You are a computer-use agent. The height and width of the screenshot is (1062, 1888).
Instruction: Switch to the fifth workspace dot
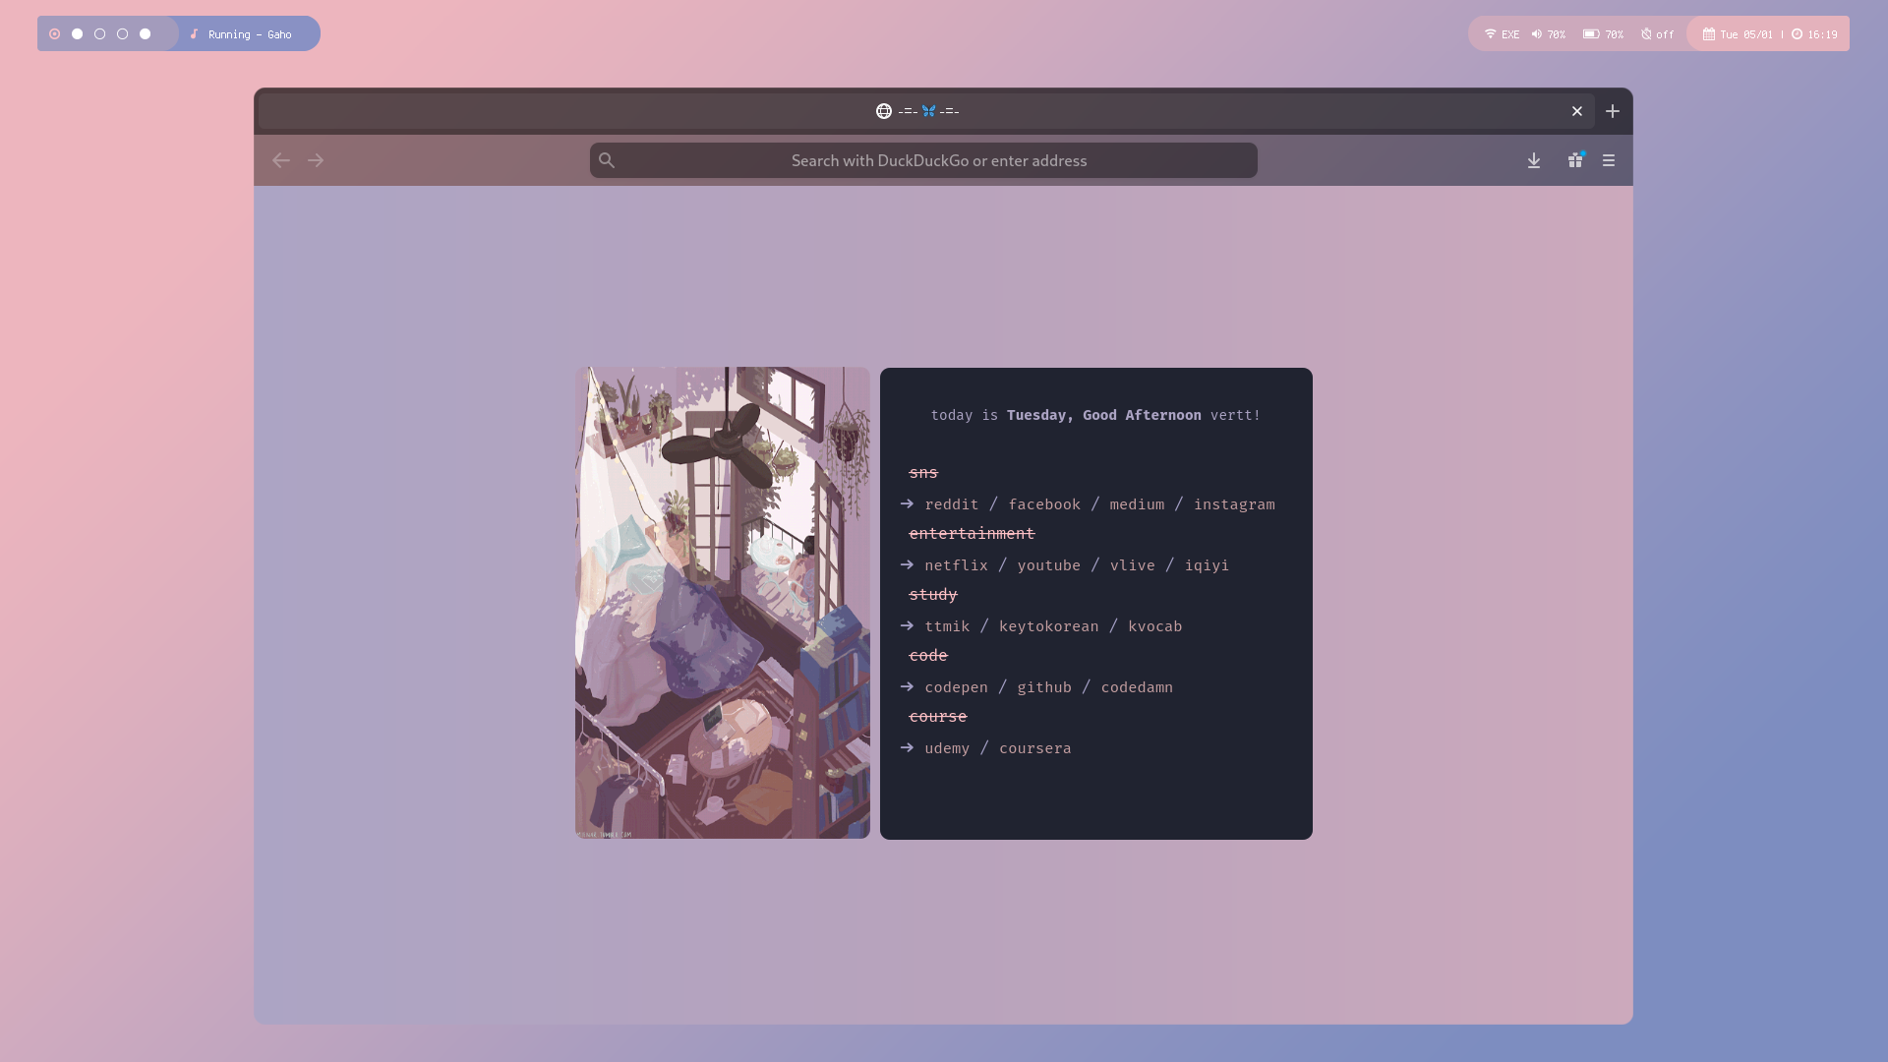click(x=146, y=34)
